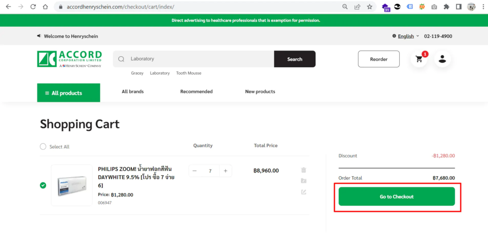488x239 pixels.
Task: Increase quantity with the plus button
Action: tap(225, 171)
